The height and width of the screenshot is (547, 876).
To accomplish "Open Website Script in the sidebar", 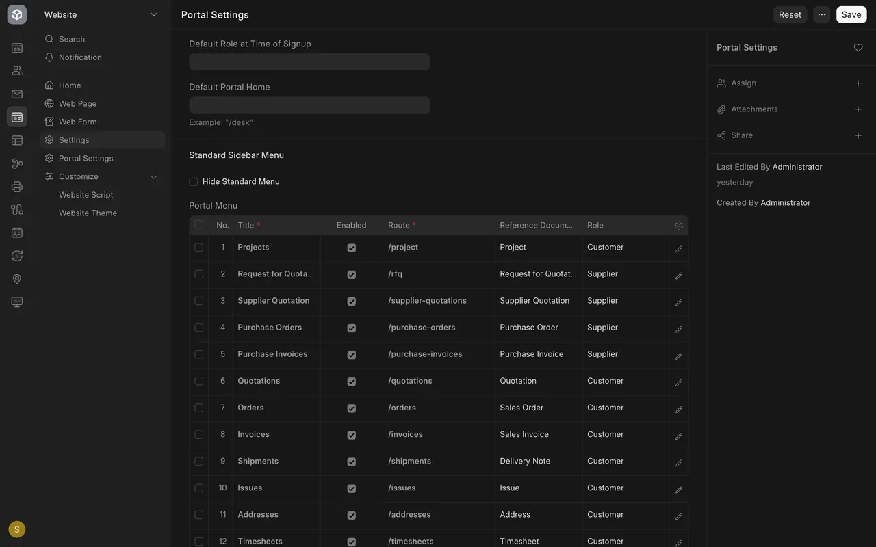I will click(x=103, y=195).
